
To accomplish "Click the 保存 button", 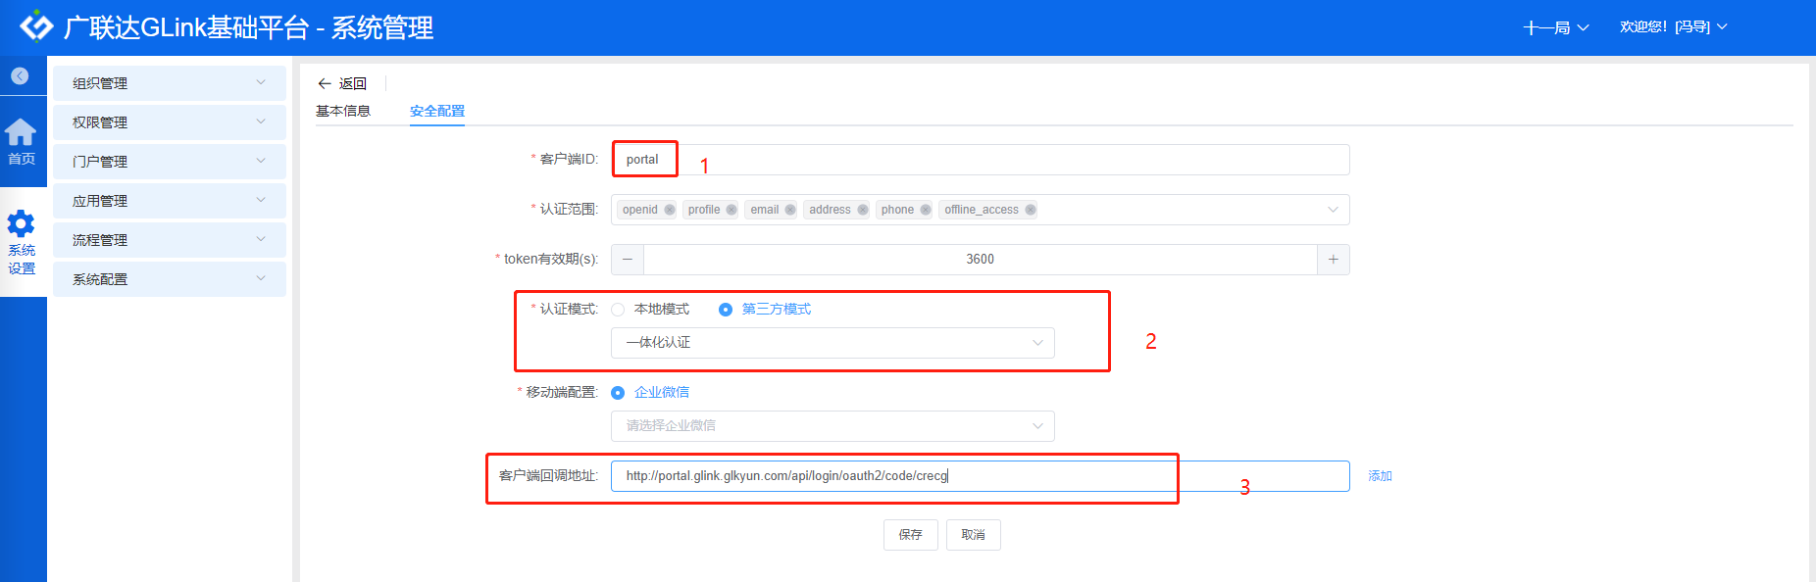I will [x=910, y=535].
